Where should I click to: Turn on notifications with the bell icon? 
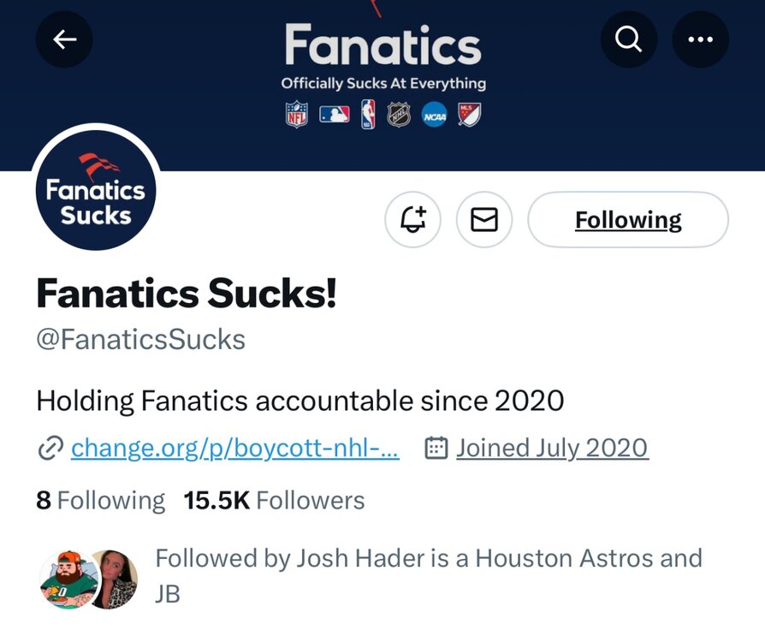412,220
